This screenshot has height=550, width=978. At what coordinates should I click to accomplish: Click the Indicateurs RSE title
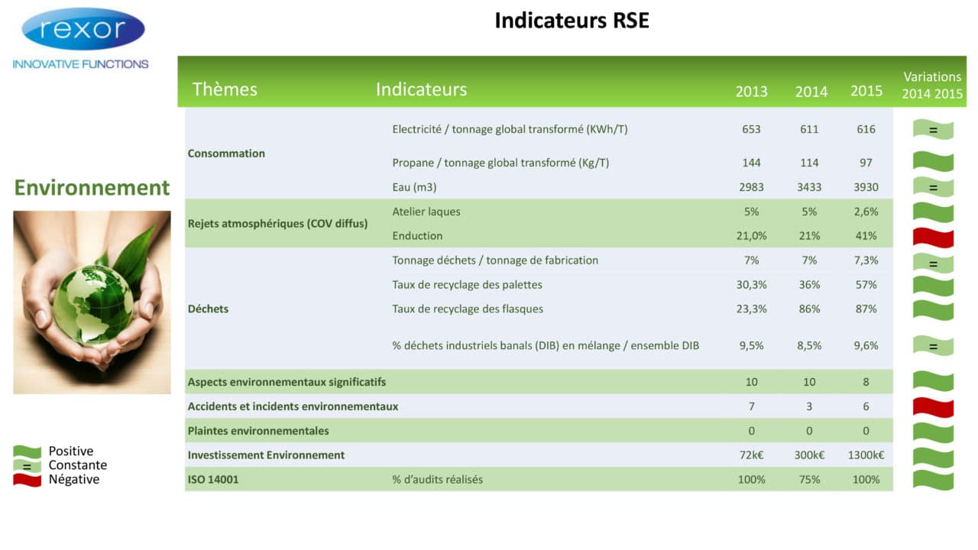[x=572, y=20]
